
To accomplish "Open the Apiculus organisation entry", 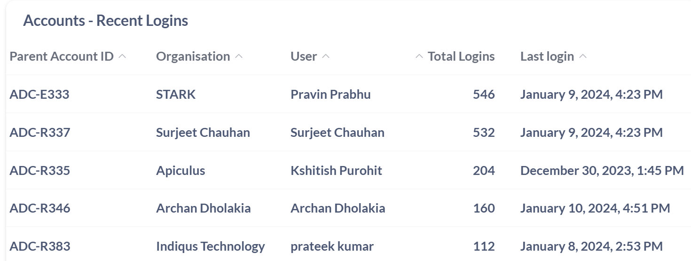I will (181, 170).
